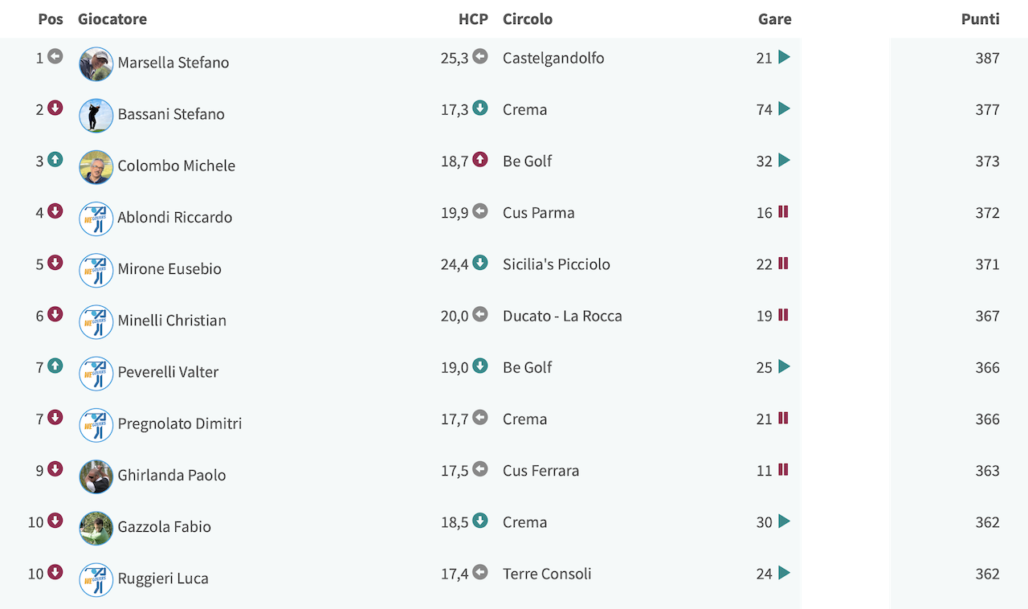The height and width of the screenshot is (609, 1028).
Task: Click the red HCP up arrow next to 18,7
Action: 480,159
